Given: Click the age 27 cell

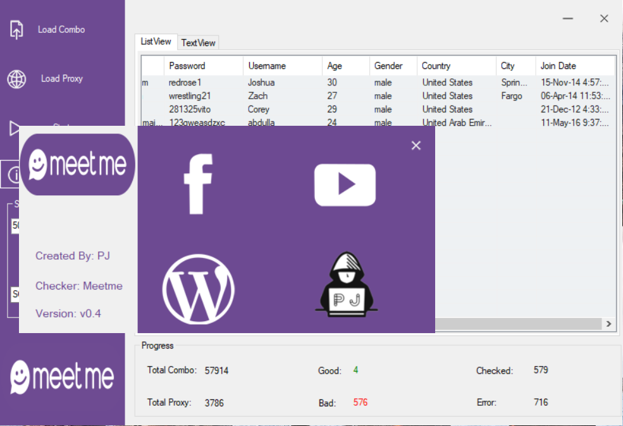Looking at the screenshot, I should (332, 96).
